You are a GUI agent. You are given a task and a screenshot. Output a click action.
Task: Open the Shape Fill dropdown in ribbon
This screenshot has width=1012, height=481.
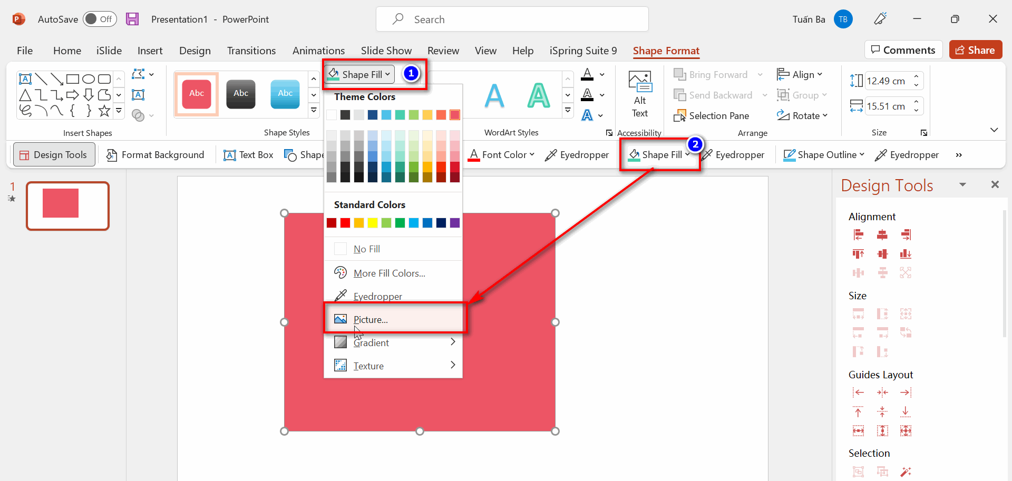point(359,74)
